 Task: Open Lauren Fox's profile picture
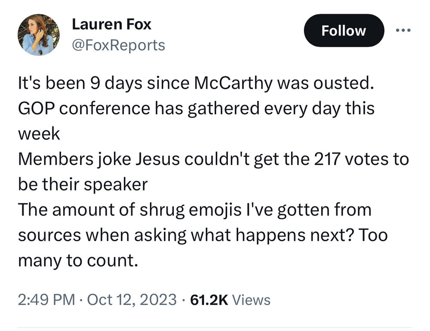(x=38, y=34)
